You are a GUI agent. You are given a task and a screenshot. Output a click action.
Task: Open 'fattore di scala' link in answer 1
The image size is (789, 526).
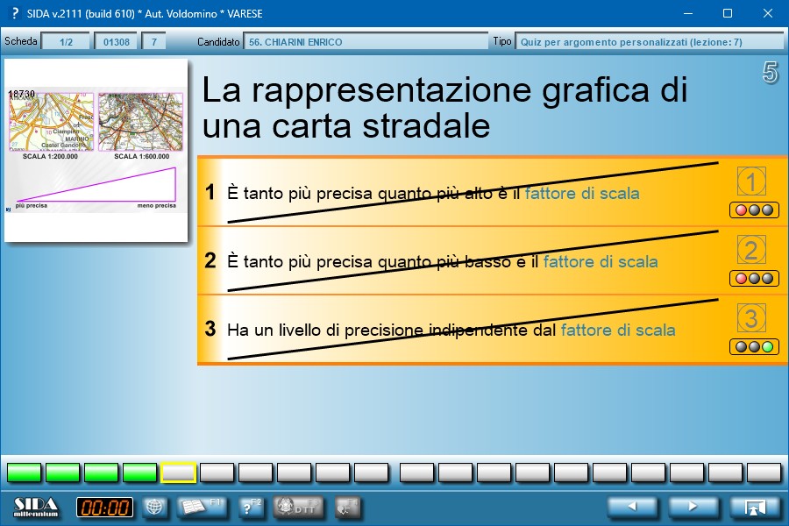point(582,193)
